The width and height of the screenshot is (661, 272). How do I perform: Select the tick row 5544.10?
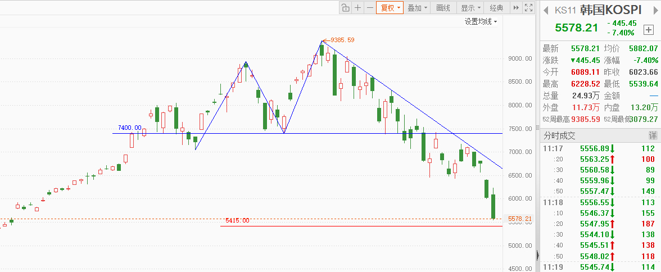click(x=599, y=234)
